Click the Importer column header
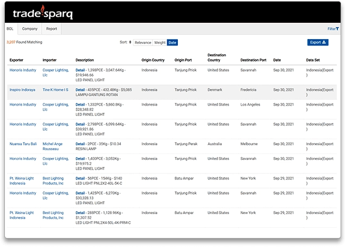The width and height of the screenshot is (346, 251). 49,60
